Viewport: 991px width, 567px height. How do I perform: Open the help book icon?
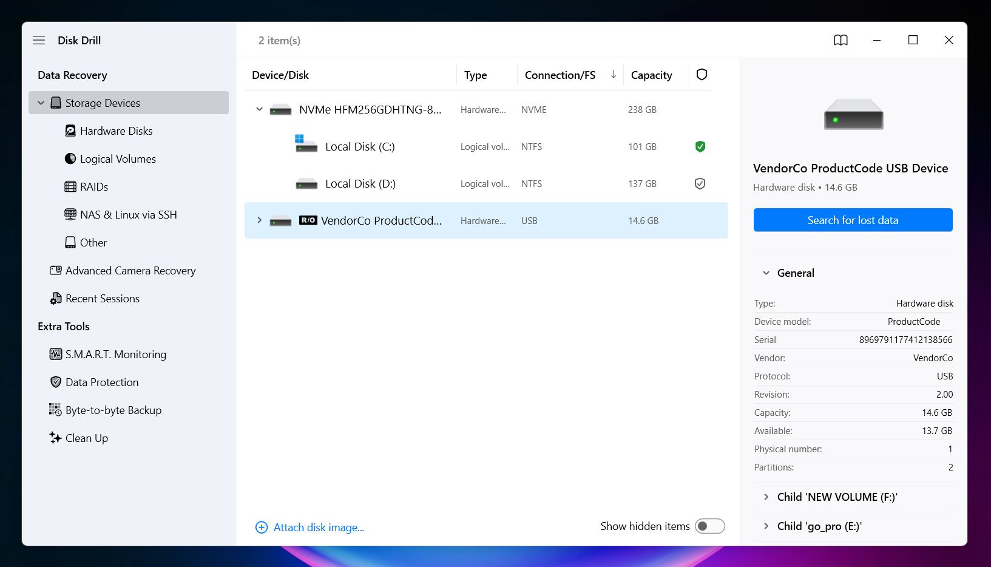[840, 40]
